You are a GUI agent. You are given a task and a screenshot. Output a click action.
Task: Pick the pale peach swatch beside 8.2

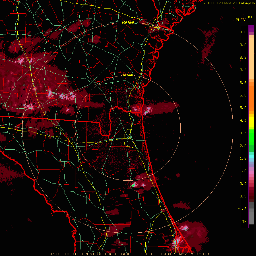click(x=251, y=58)
